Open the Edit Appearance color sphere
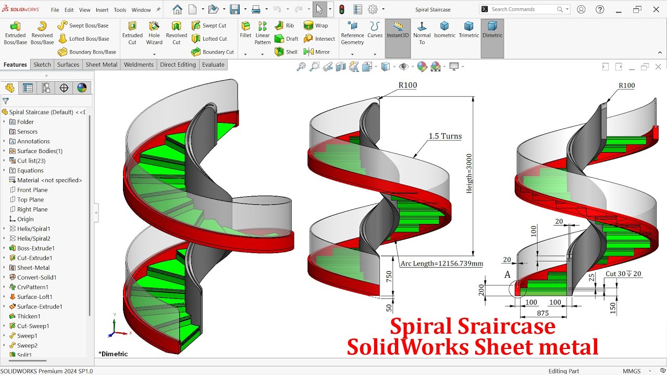The height and width of the screenshot is (375, 667). [x=422, y=67]
